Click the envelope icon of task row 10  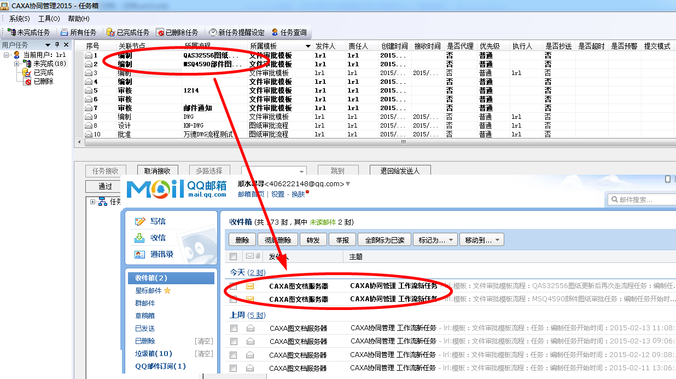click(89, 134)
